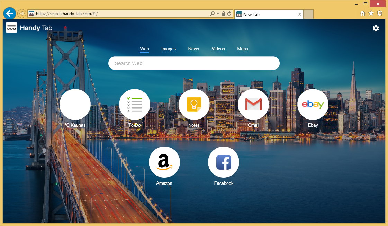Click the Amazon label text
The image size is (388, 226).
(x=164, y=183)
